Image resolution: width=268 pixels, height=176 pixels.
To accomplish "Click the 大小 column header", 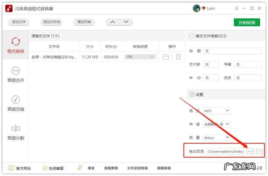I will click(x=90, y=47).
